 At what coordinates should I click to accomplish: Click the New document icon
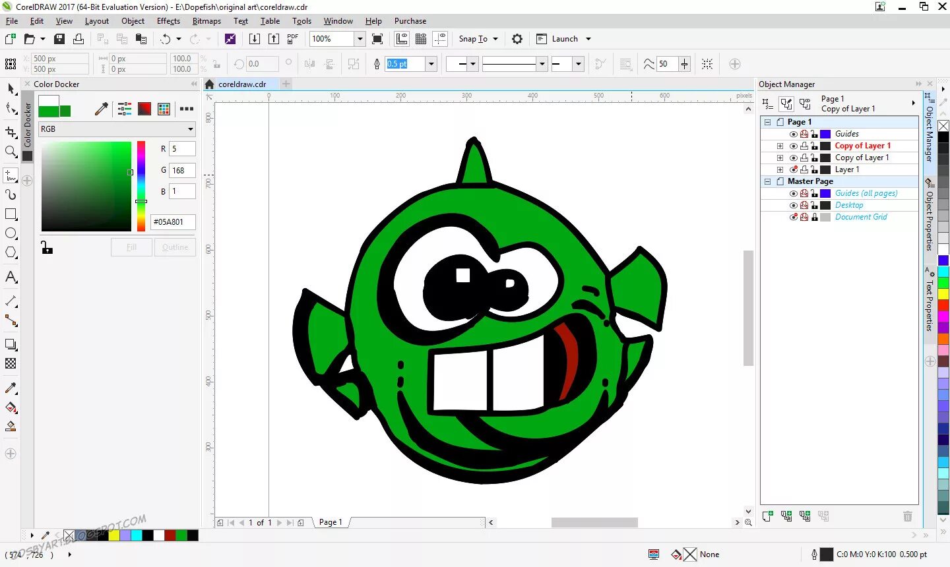pyautogui.click(x=11, y=39)
